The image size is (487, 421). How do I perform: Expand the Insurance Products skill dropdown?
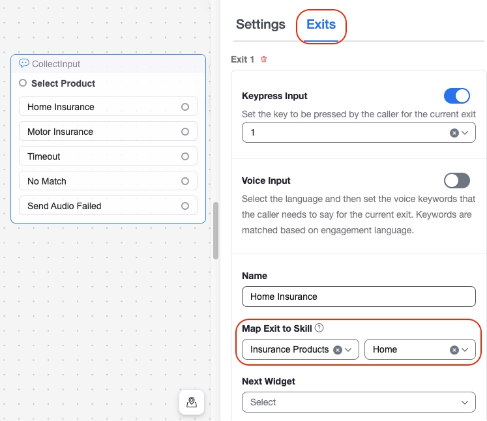point(349,349)
